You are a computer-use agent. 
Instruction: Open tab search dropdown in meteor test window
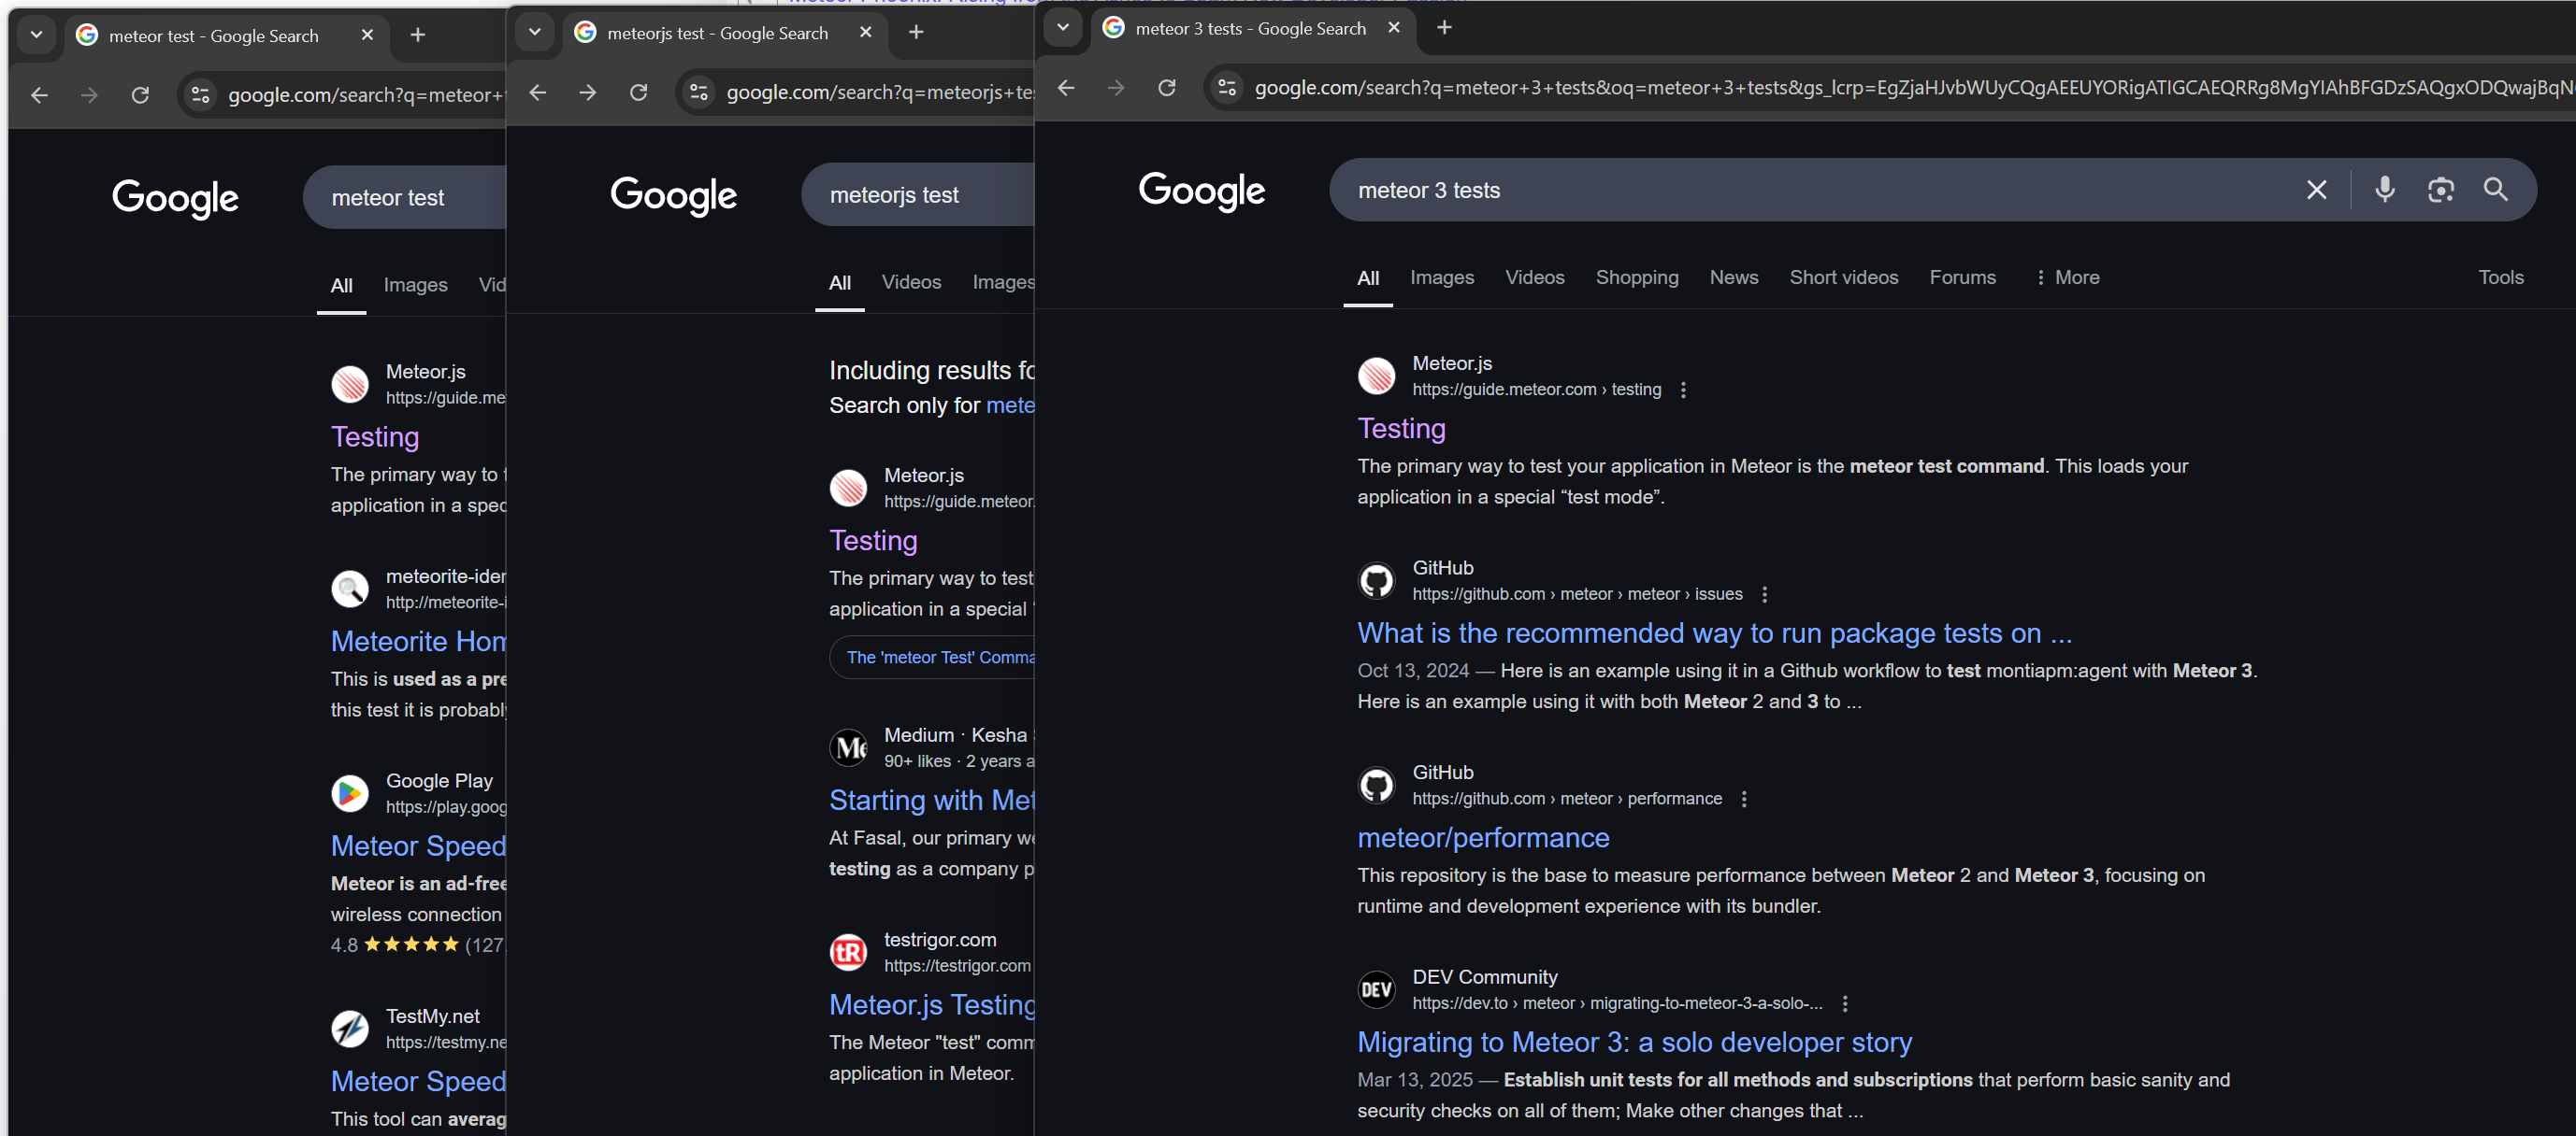(36, 35)
